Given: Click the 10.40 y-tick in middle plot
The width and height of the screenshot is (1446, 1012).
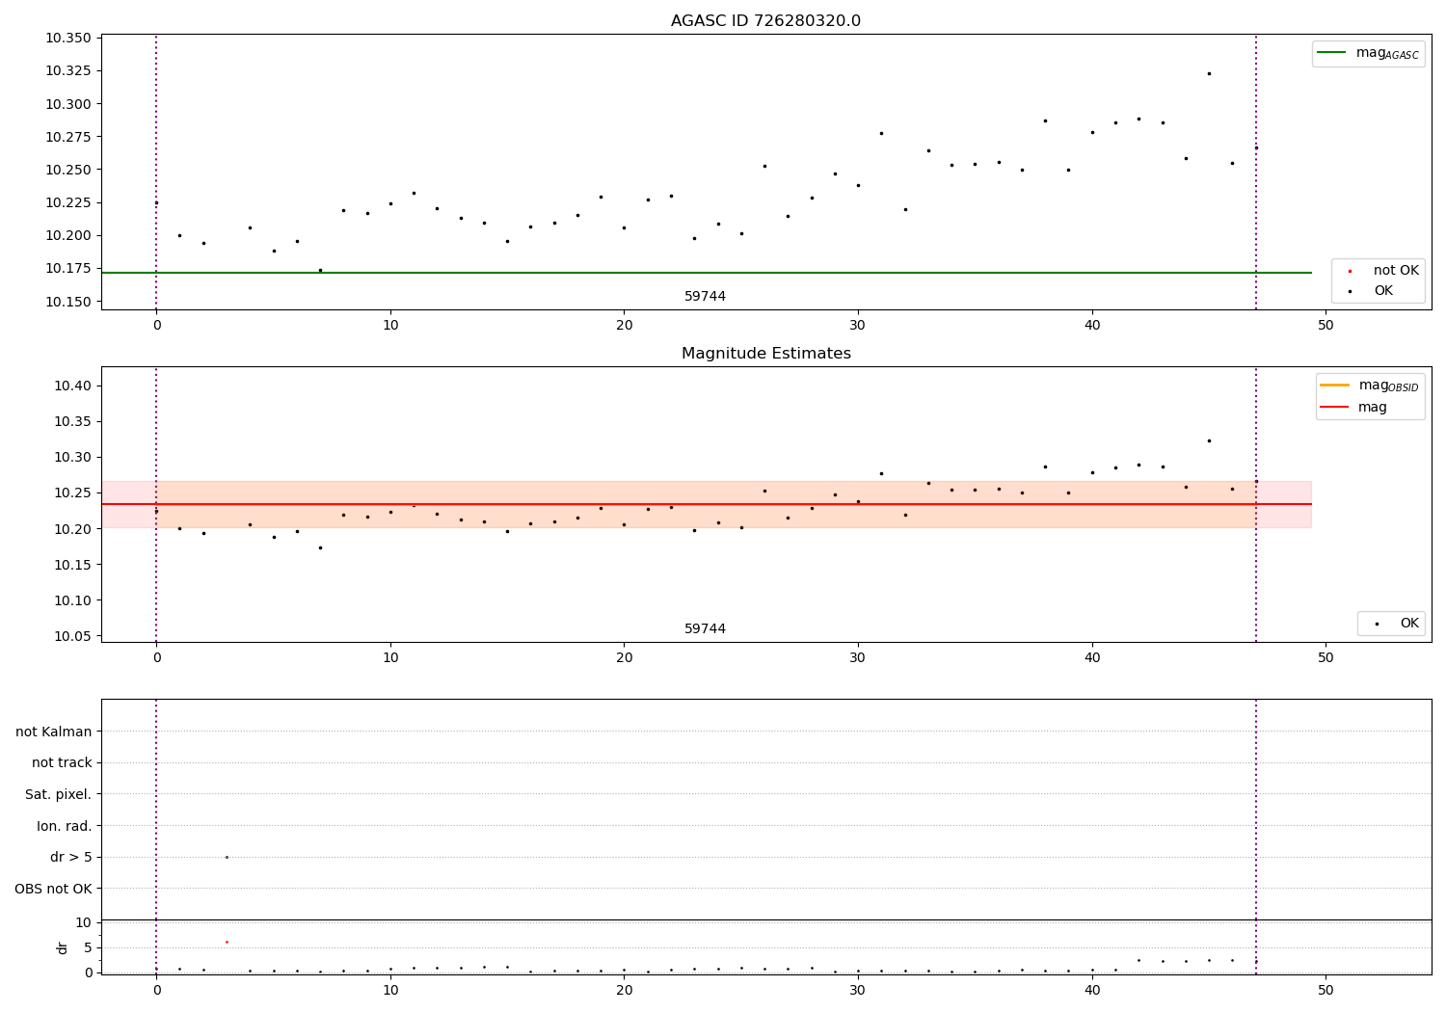Looking at the screenshot, I should coord(71,386).
